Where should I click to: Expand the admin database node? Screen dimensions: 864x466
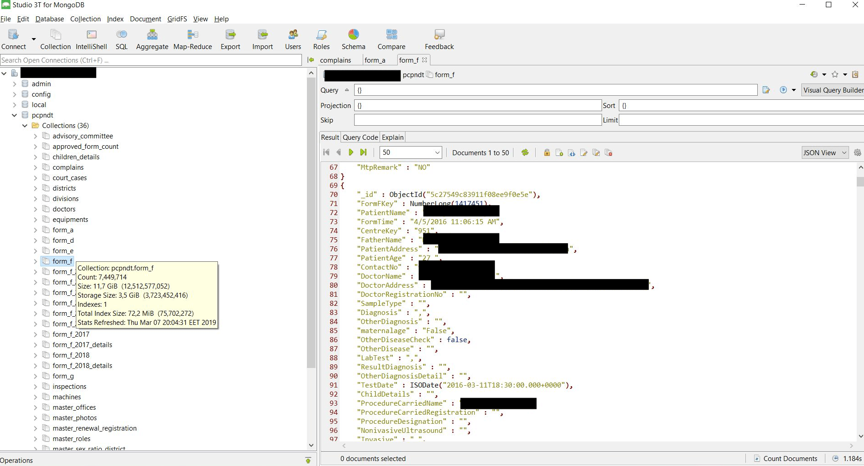[x=15, y=84]
